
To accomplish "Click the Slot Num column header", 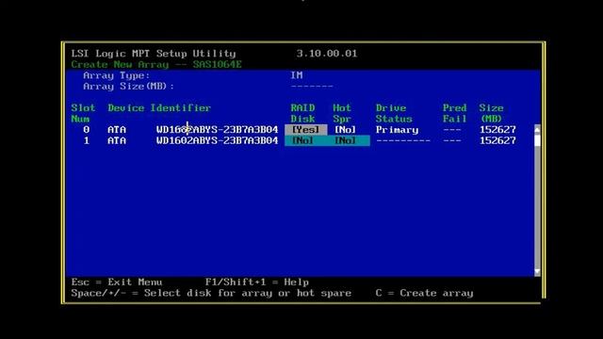I will click(83, 113).
